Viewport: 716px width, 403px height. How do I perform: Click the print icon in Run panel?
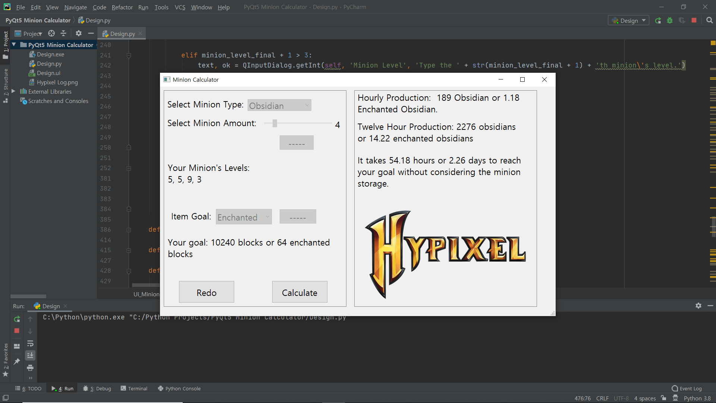[x=30, y=368]
